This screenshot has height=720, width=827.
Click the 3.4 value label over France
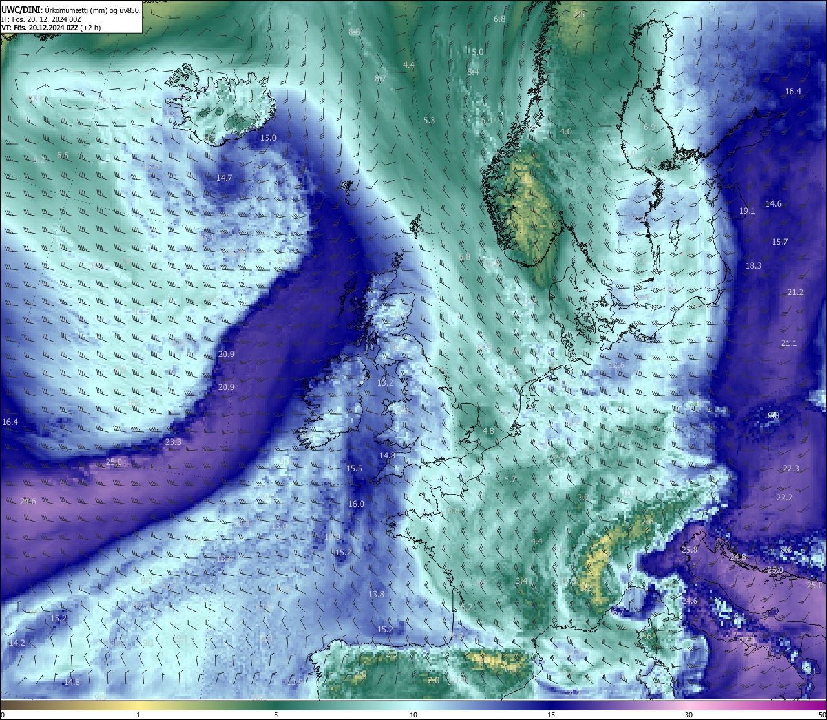point(521,581)
